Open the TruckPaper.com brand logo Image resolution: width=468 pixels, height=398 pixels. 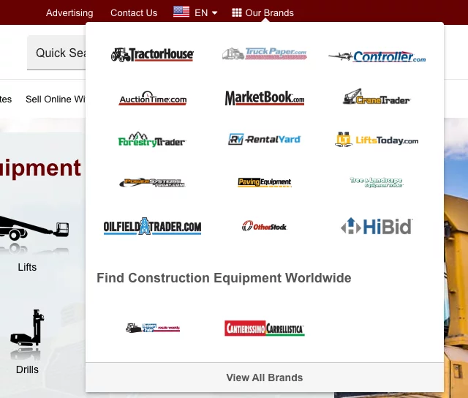265,53
